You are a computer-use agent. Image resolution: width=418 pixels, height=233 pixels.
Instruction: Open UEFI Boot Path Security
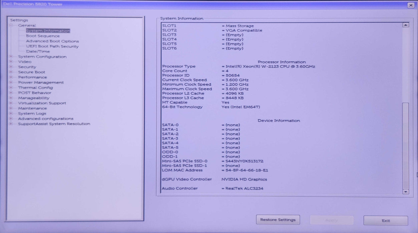pos(52,46)
